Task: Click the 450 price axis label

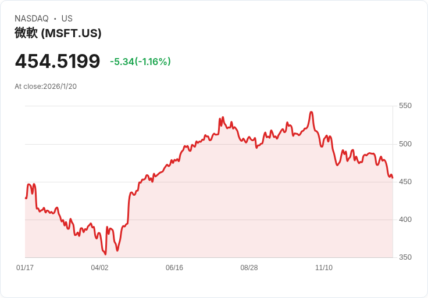Action: [x=405, y=182]
